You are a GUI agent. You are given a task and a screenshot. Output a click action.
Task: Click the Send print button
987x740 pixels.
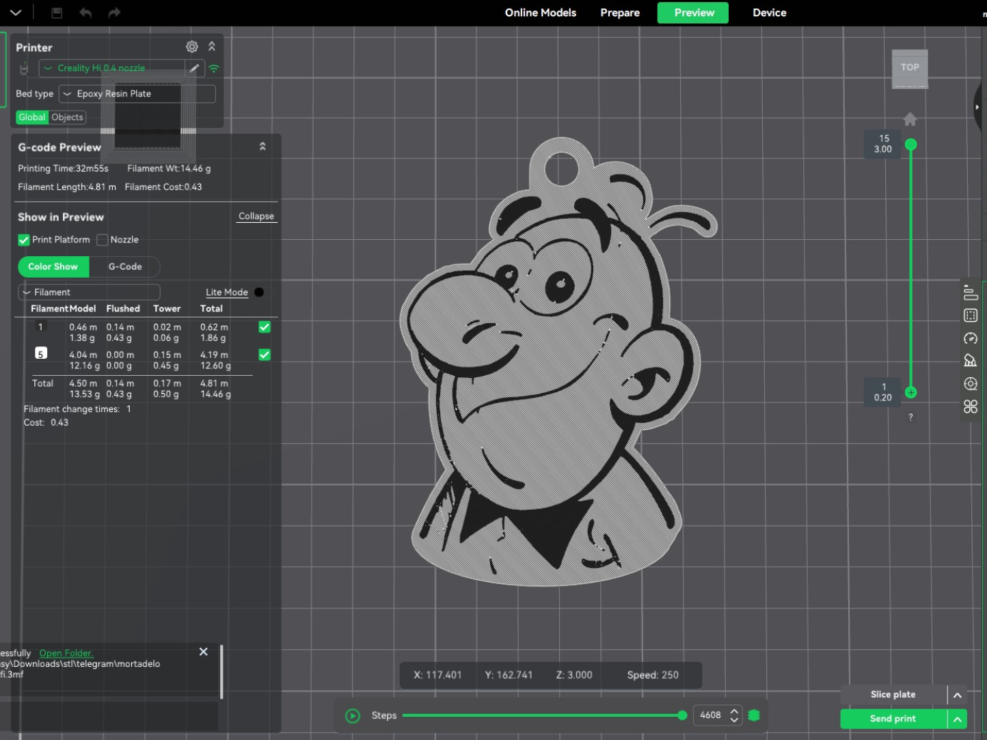point(893,719)
